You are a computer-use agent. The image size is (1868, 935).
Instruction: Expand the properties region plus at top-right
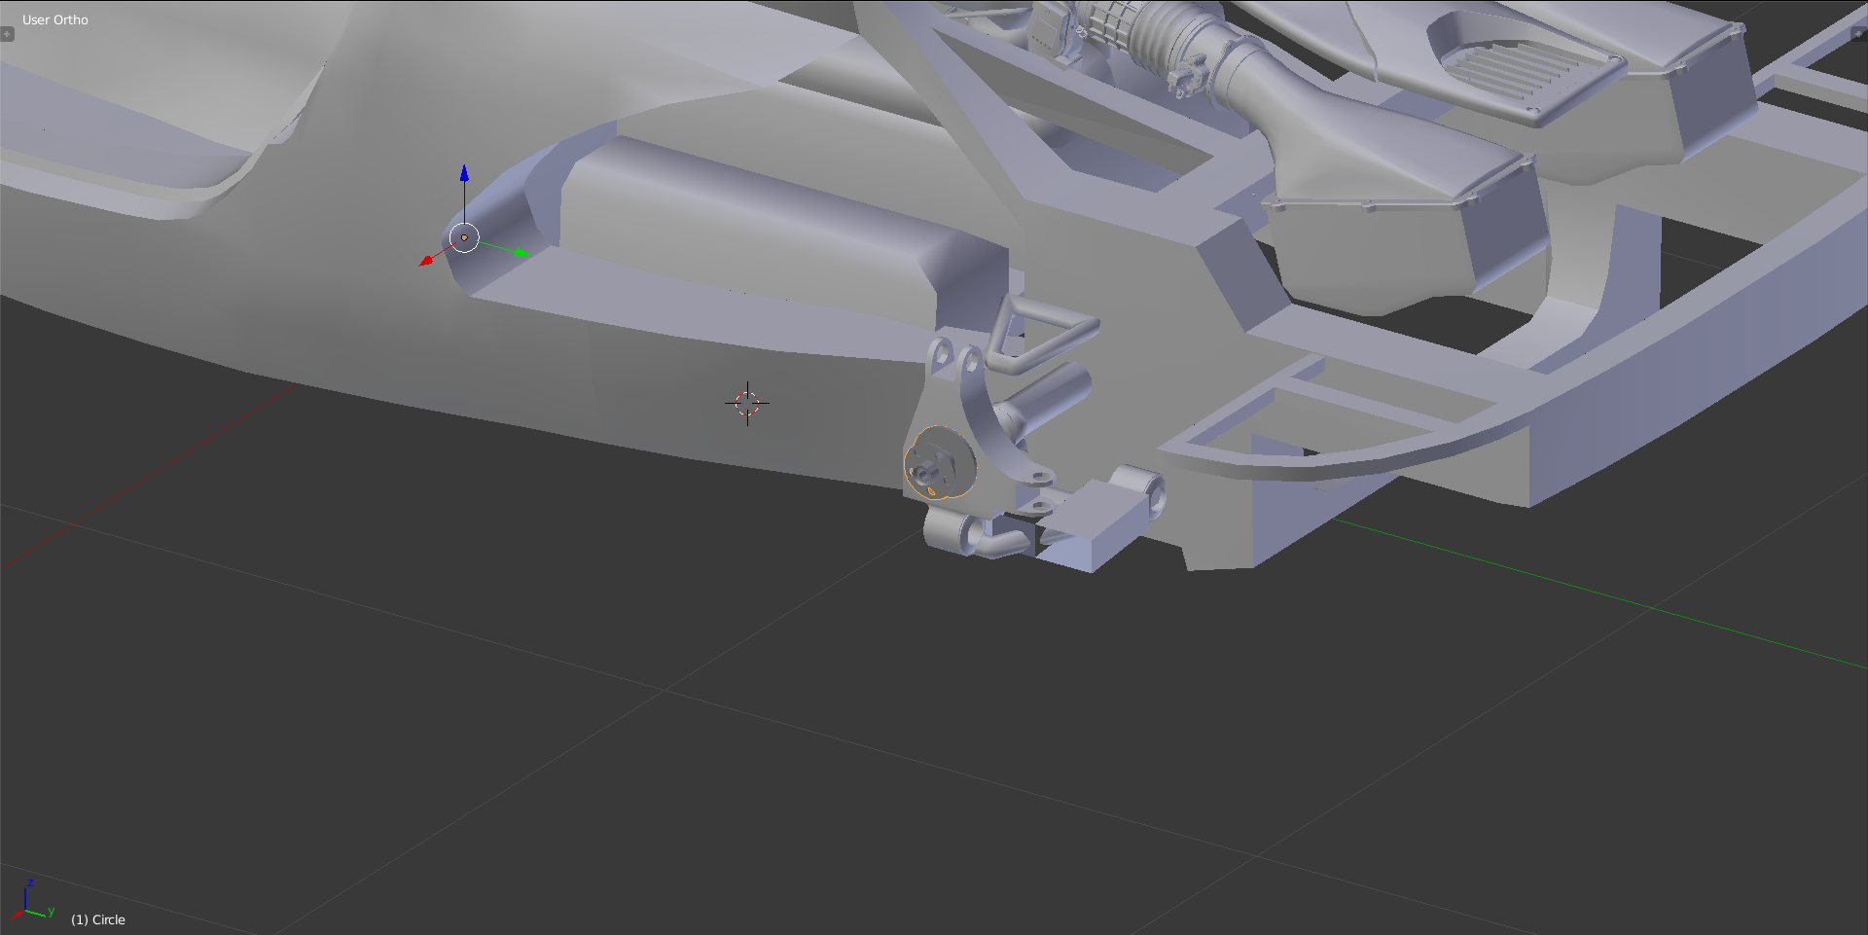[1860, 34]
